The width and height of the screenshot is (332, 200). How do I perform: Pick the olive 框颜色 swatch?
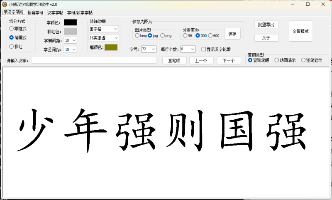[x=111, y=47]
